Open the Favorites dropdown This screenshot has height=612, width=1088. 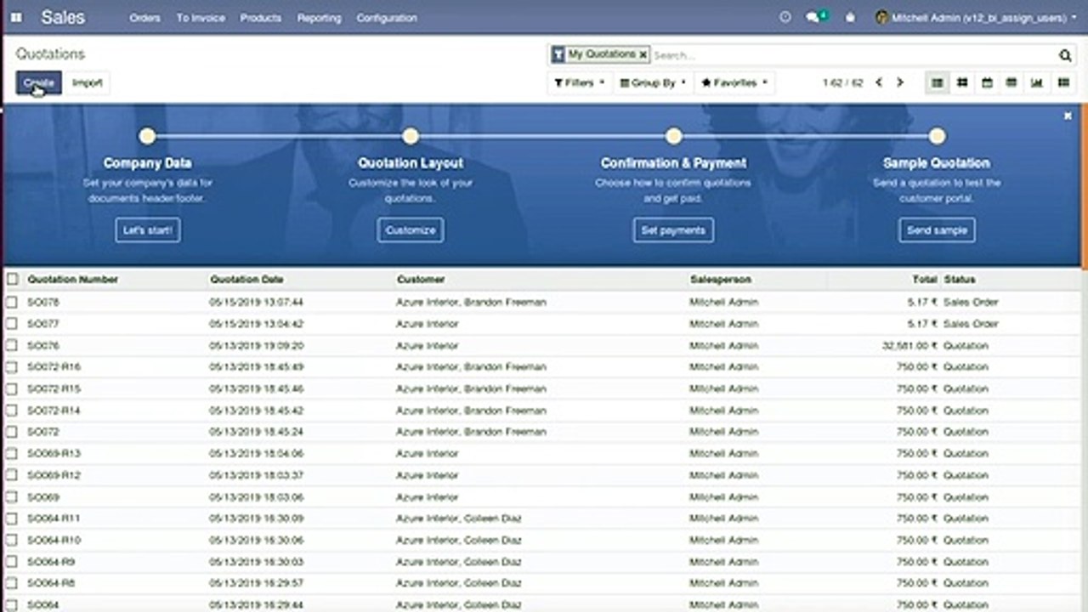pos(734,82)
